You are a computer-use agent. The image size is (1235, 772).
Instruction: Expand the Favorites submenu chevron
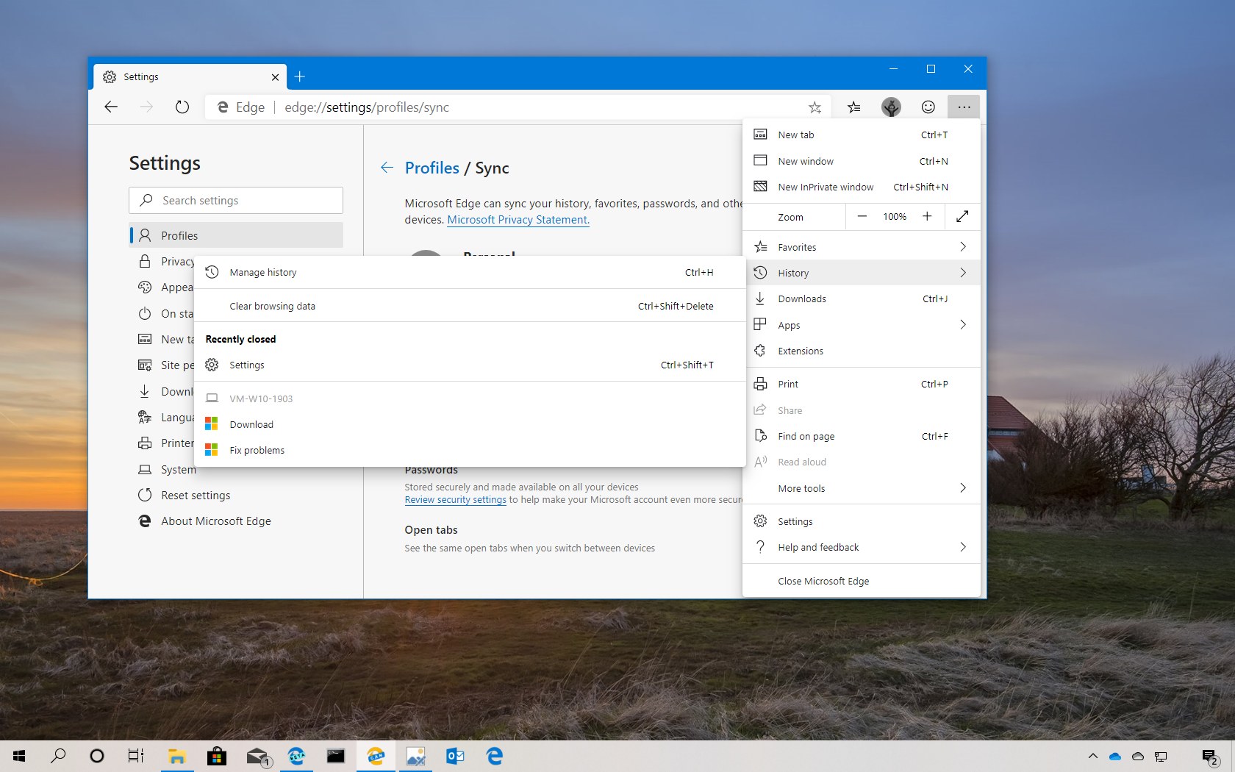pos(963,246)
